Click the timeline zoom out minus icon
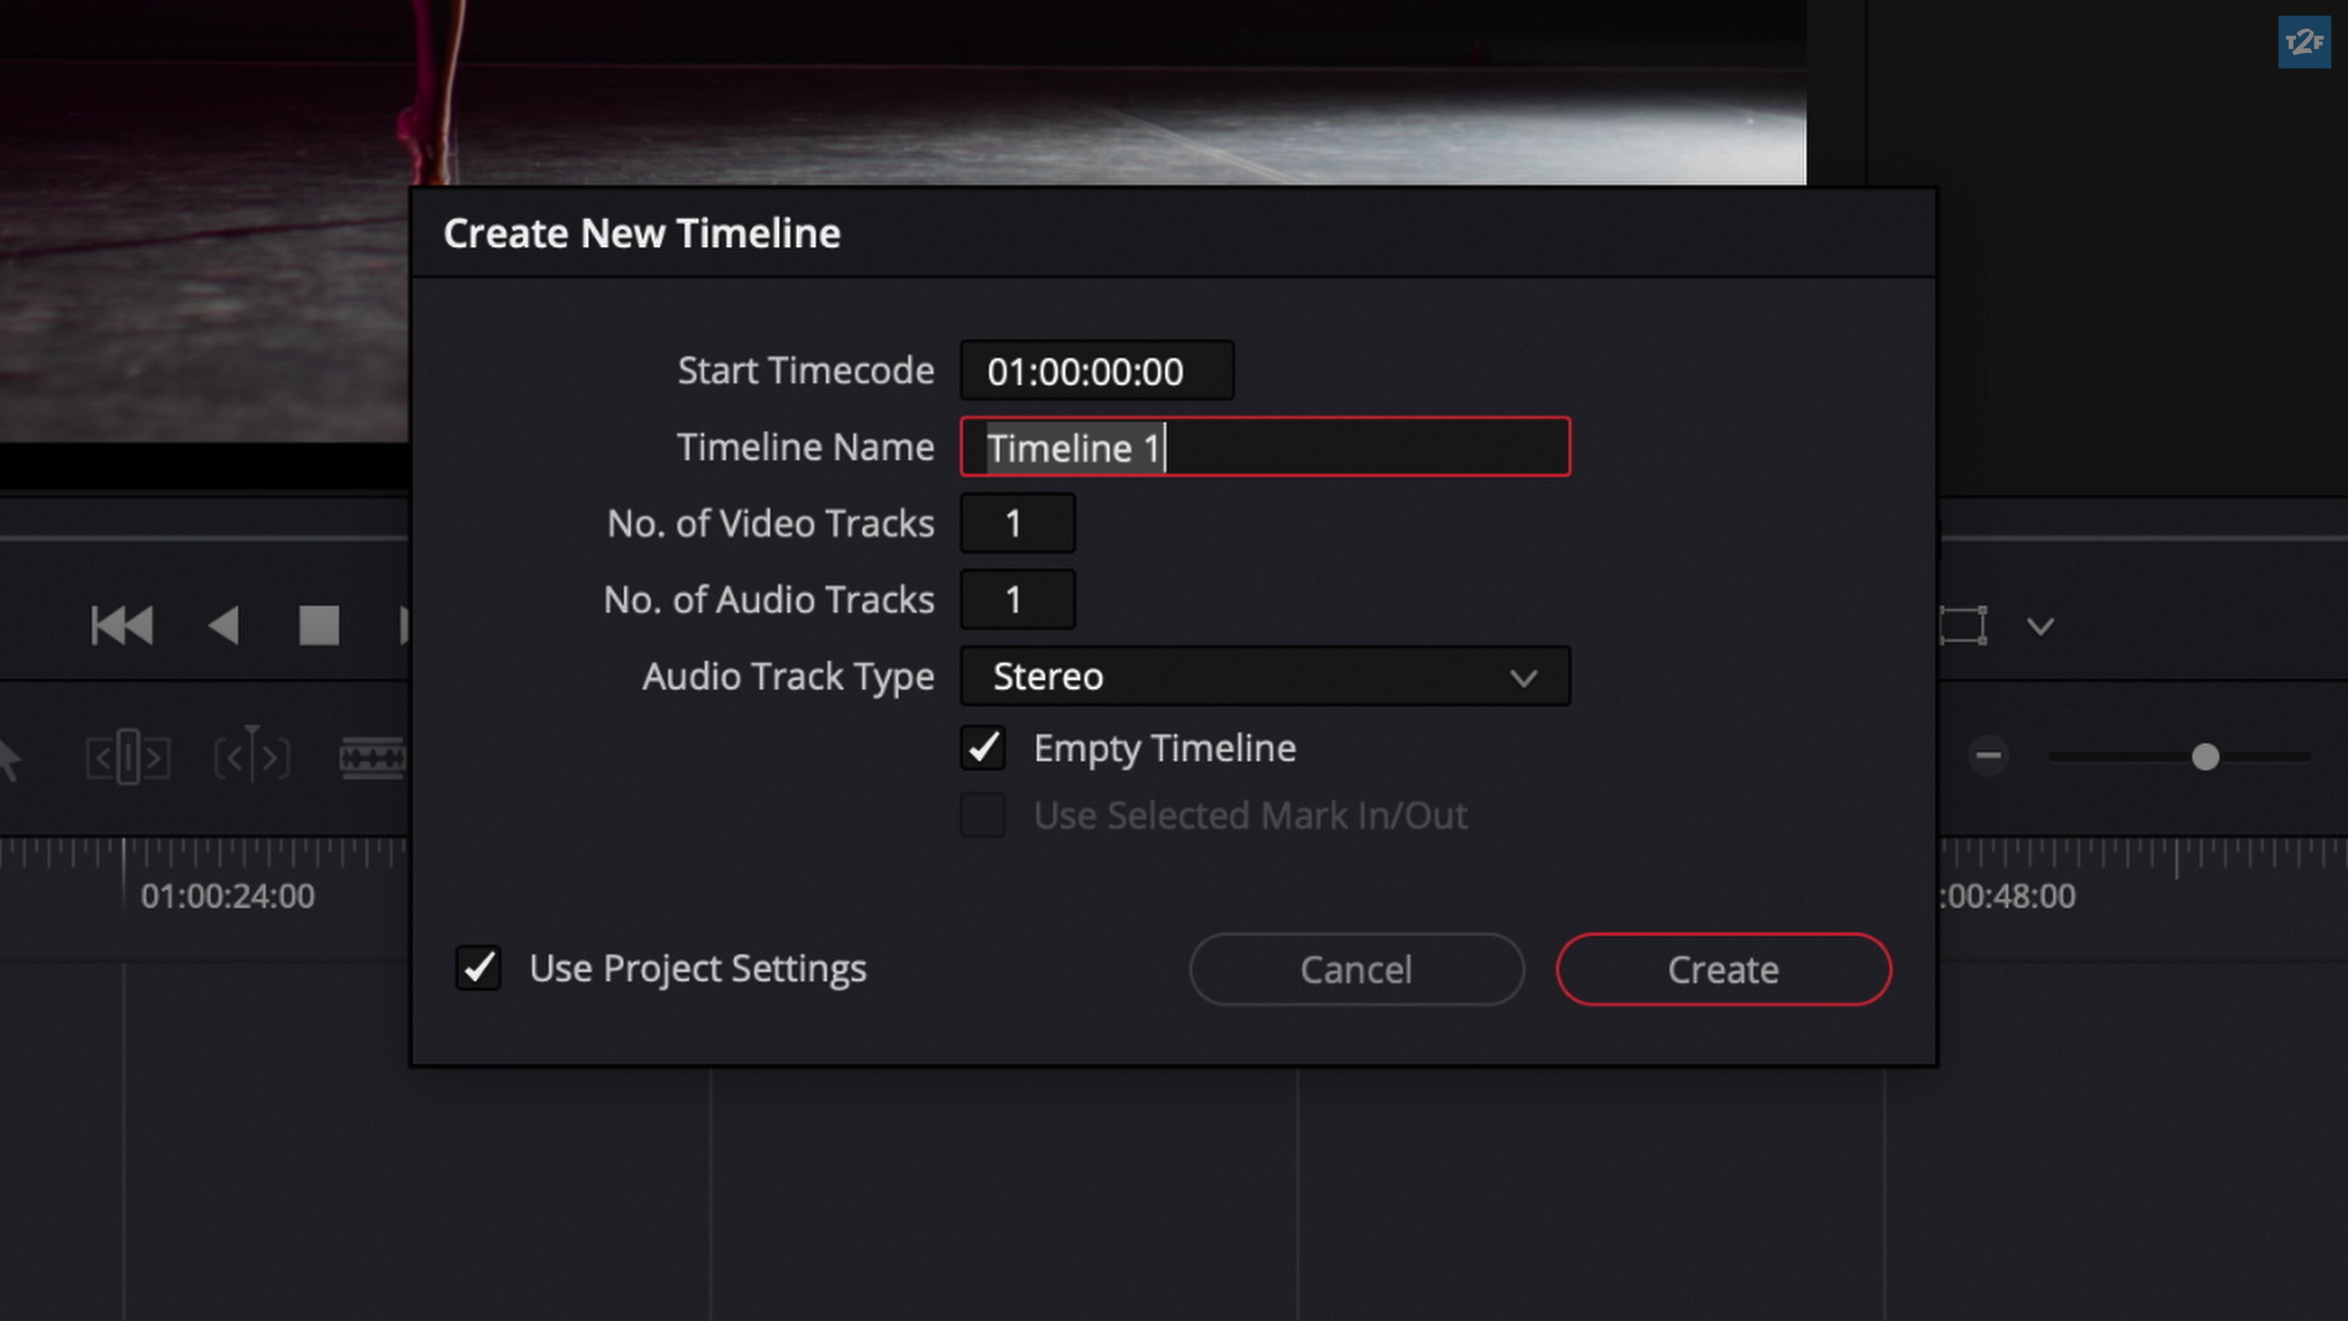Screen dimensions: 2348x1321 click(1988, 756)
